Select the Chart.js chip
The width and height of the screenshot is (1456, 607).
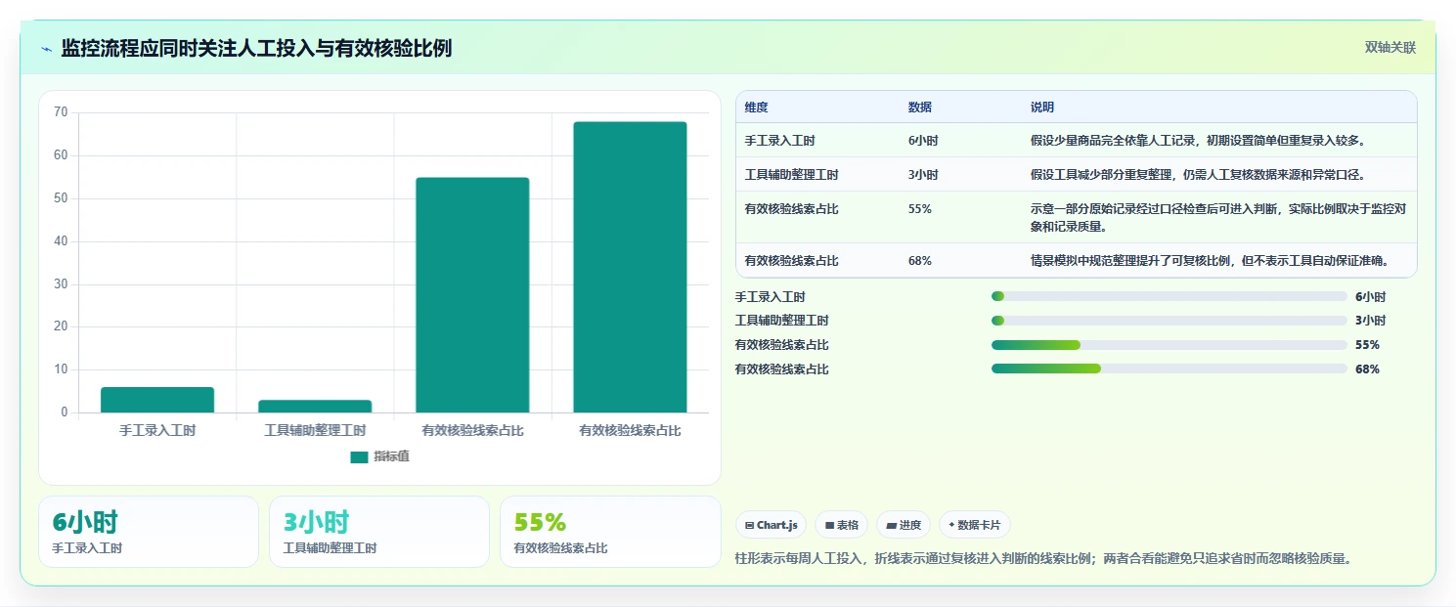pyautogui.click(x=772, y=525)
